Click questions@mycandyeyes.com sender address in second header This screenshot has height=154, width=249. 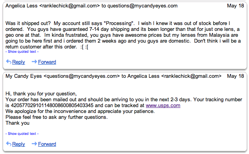[82, 76]
